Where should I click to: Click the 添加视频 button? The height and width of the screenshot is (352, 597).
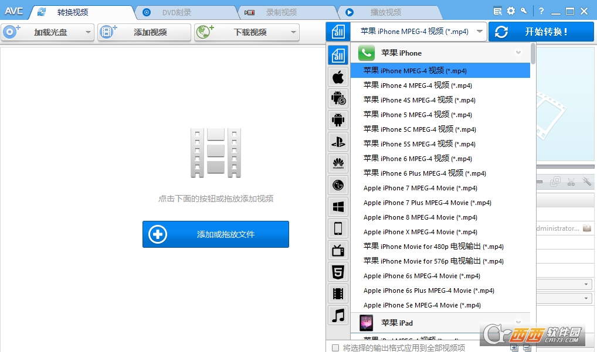[x=144, y=32]
